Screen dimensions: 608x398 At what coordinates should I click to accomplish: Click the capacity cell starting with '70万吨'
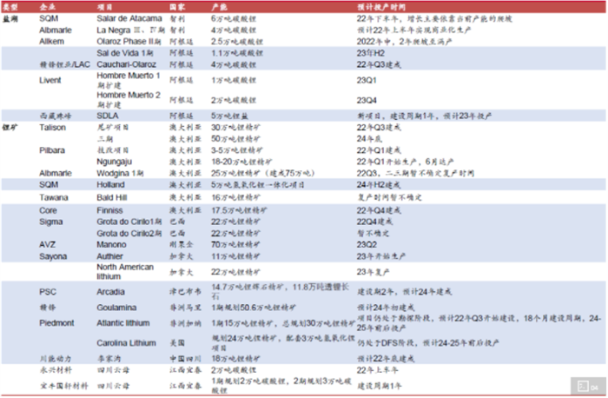point(235,245)
